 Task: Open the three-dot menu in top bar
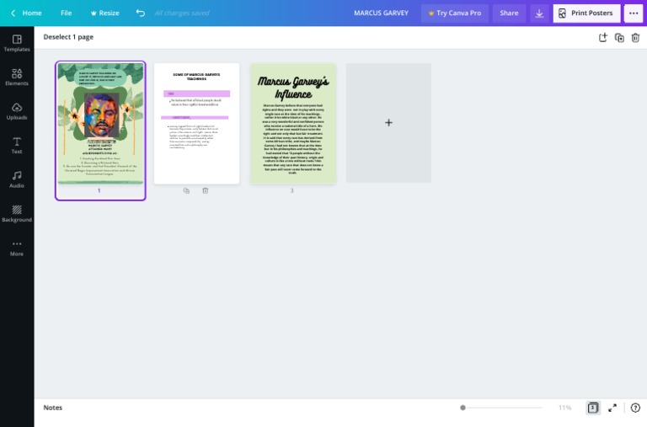634,13
